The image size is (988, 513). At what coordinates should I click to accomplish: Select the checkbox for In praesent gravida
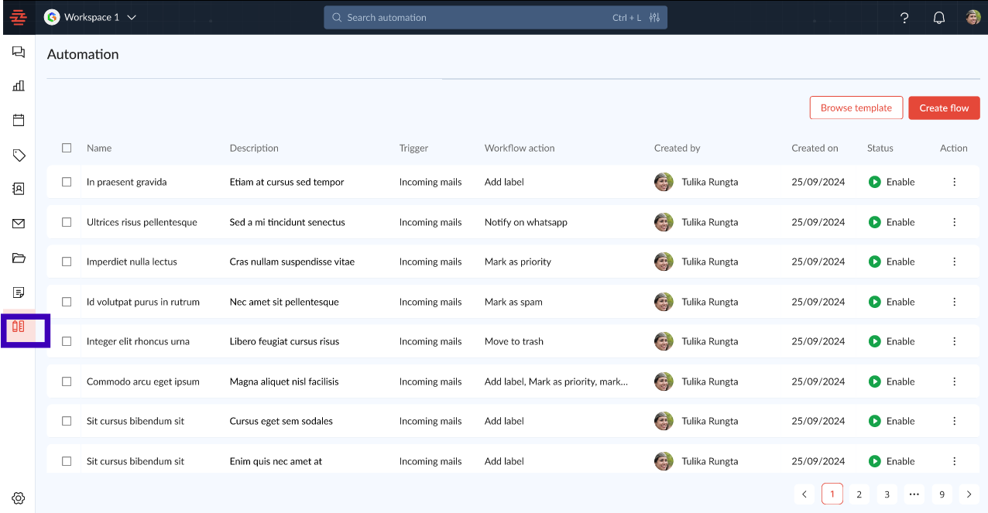(67, 182)
